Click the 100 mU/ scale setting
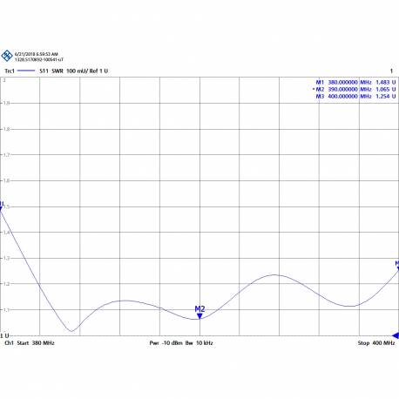Screen dimensions: 399x399 click(x=77, y=71)
